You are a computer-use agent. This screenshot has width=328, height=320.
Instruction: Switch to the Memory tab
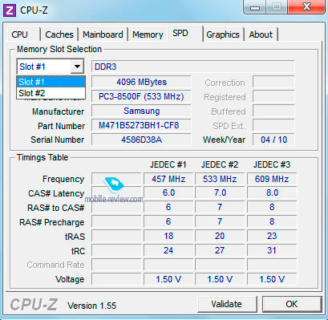point(148,34)
